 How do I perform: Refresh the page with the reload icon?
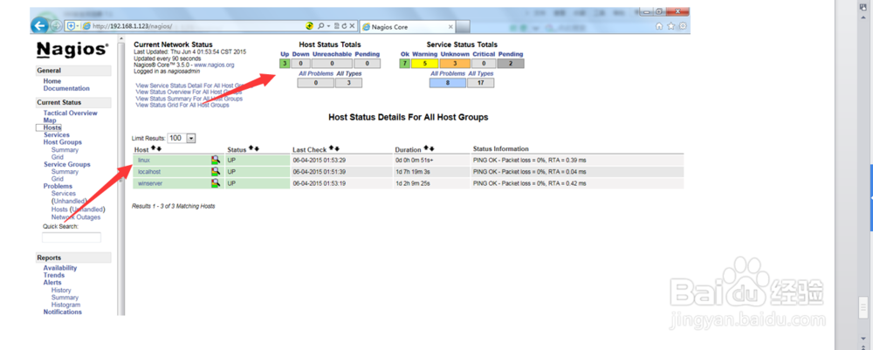click(x=345, y=26)
